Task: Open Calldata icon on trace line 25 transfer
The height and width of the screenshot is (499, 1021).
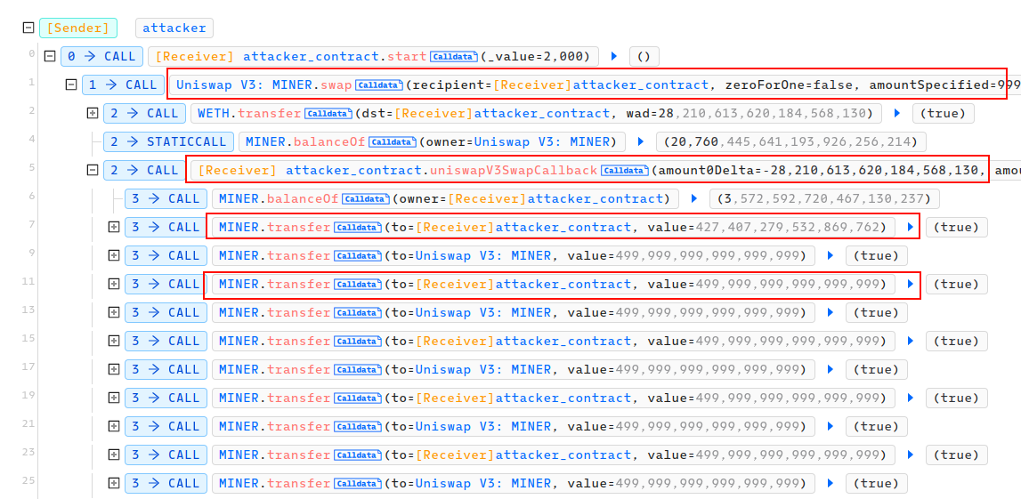Action: click(x=358, y=483)
